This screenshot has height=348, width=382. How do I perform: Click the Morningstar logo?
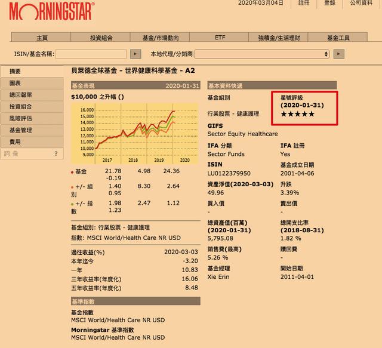coord(52,11)
